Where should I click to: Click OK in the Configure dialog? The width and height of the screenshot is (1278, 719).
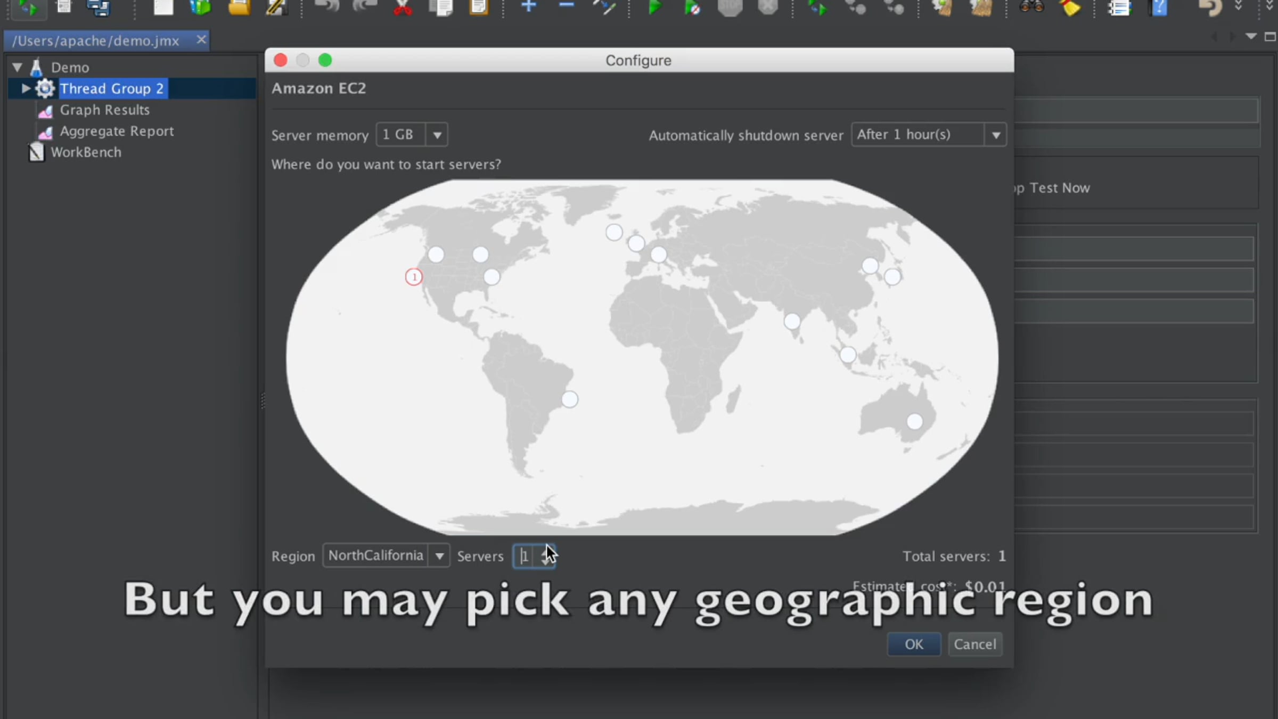914,644
